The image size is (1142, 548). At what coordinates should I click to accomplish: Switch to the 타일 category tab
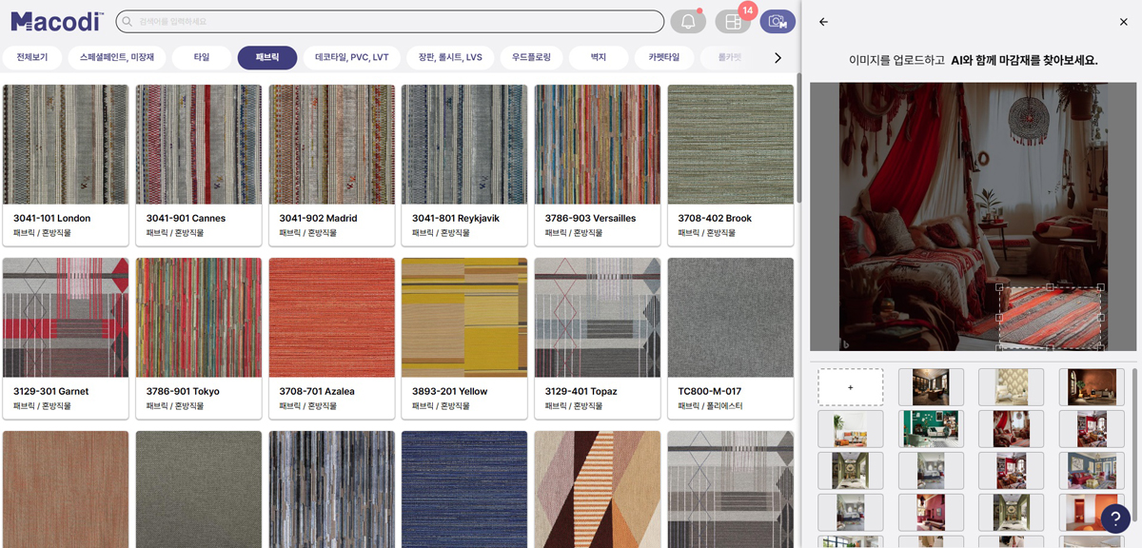[202, 58]
